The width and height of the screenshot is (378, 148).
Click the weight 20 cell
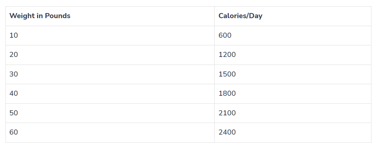[14, 55]
